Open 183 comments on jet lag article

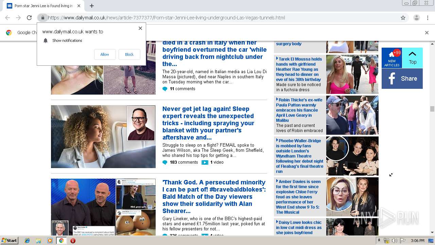pos(184,162)
